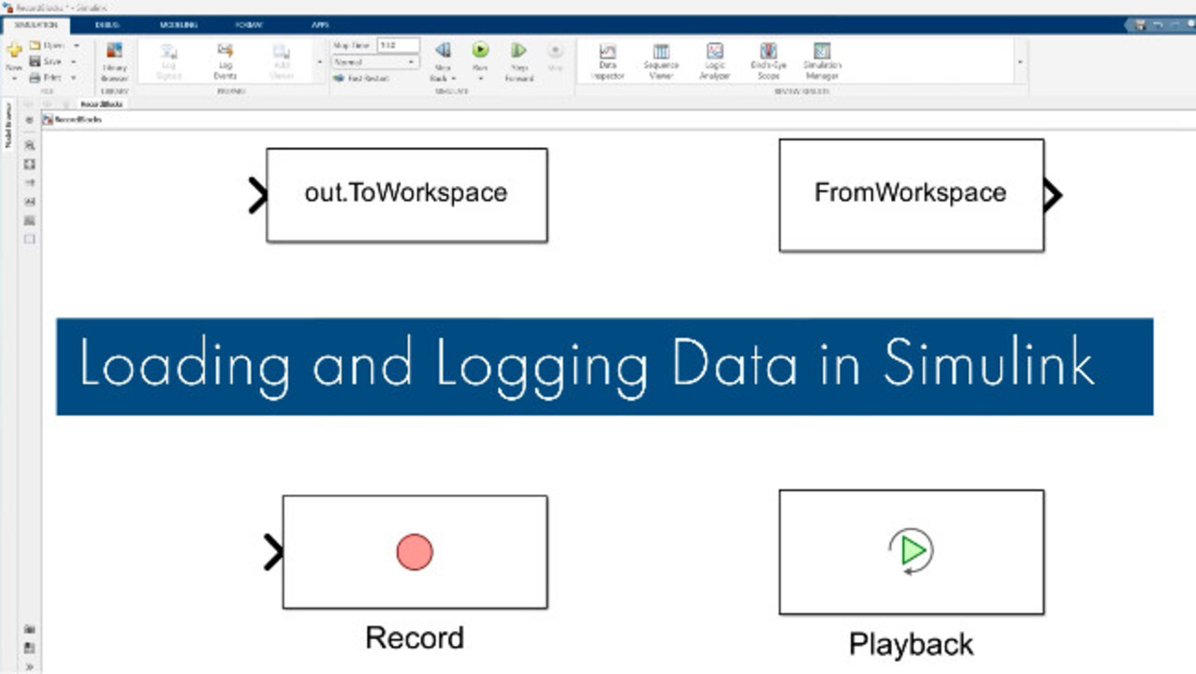Select the Record block
The image size is (1196, 674).
[415, 552]
